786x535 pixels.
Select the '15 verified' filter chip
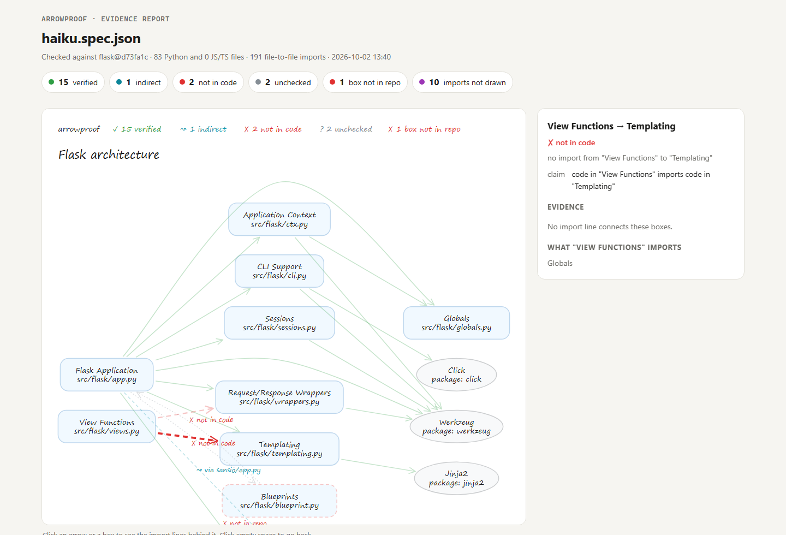coord(73,82)
